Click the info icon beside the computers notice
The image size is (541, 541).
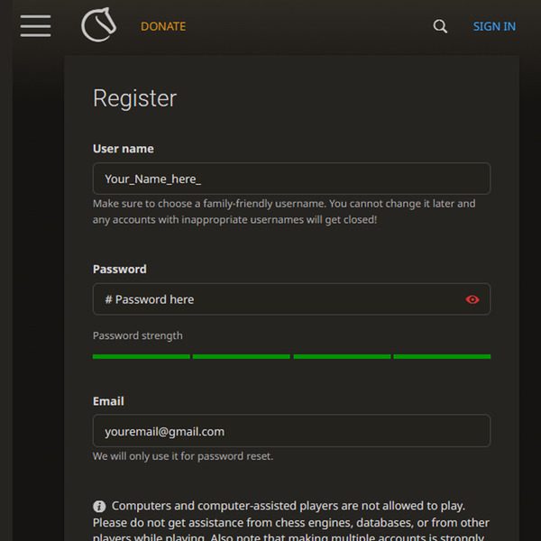99,507
